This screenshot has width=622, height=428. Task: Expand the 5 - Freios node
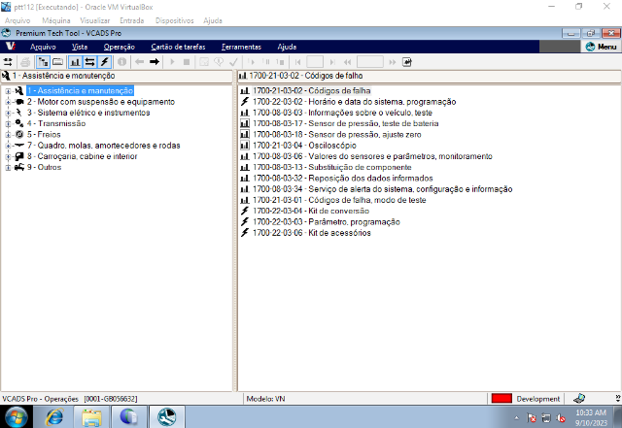click(x=8, y=135)
